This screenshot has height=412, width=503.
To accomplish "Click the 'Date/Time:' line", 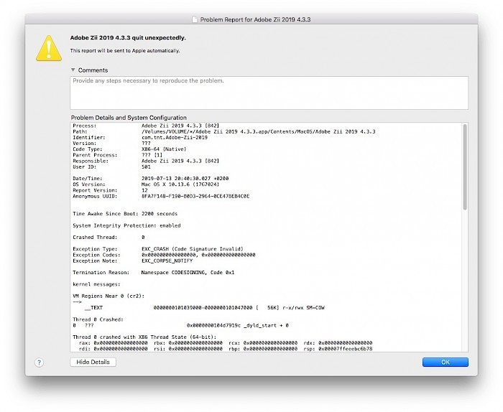I will click(x=150, y=179).
